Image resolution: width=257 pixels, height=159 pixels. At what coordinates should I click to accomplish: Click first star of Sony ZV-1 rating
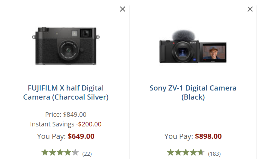tap(171, 153)
